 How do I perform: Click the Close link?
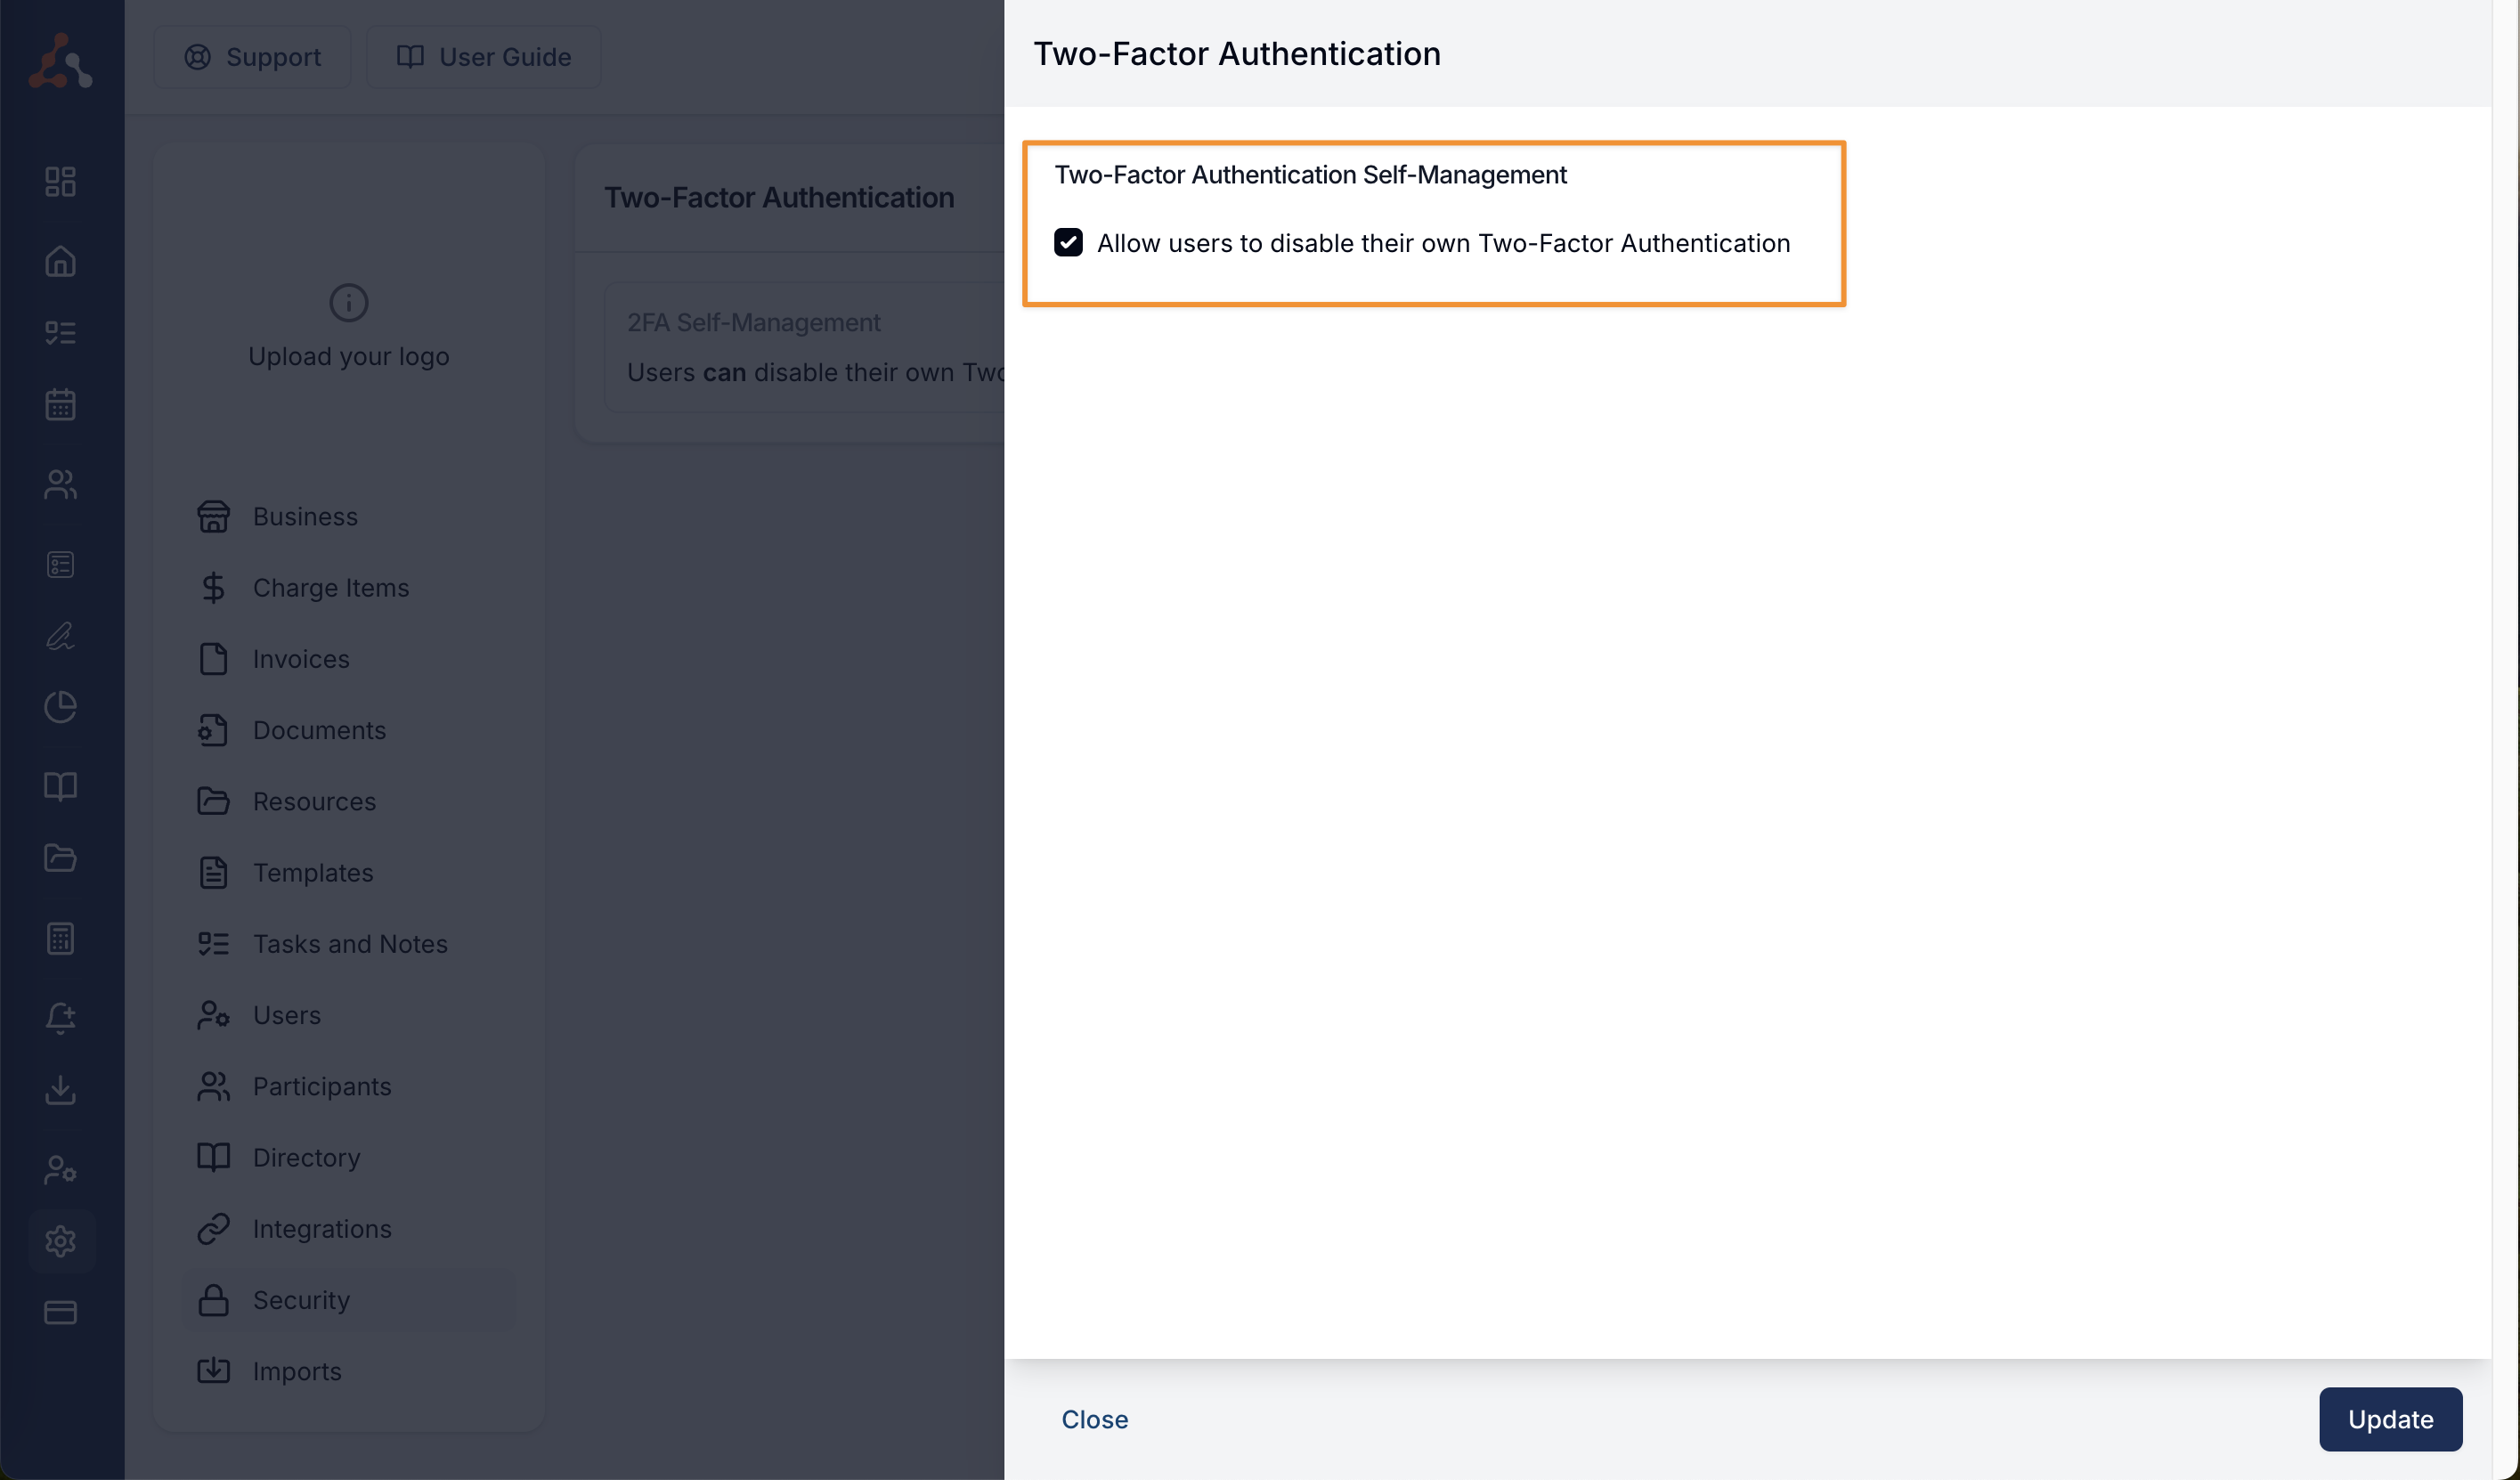[x=1094, y=1418]
